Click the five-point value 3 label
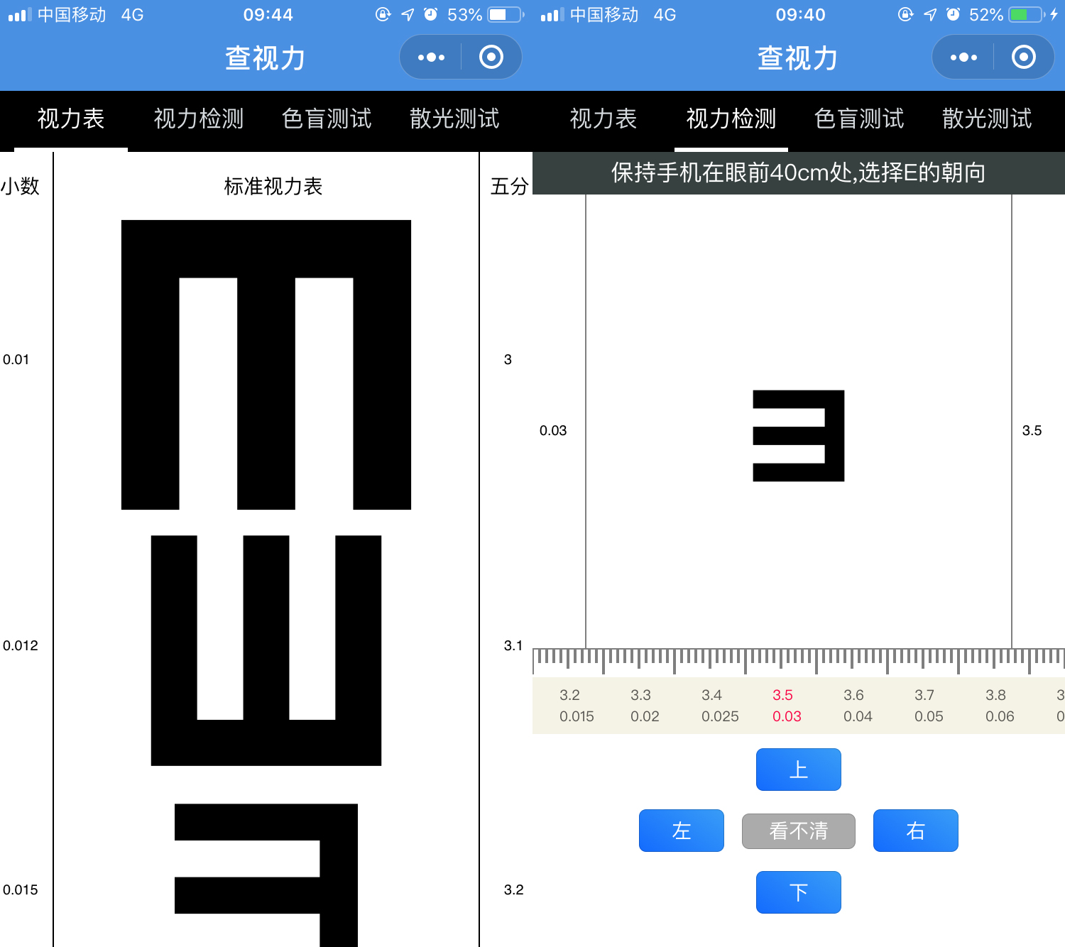Viewport: 1065px width, 947px height. tap(508, 359)
